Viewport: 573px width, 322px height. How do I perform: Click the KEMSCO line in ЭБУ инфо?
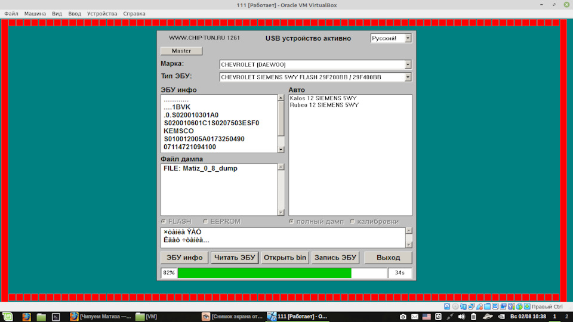[178, 131]
